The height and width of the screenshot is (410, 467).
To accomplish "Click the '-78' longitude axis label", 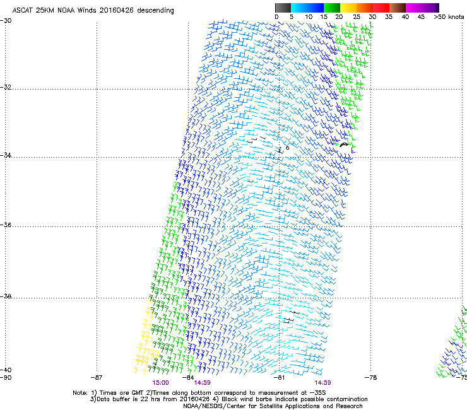I will [x=371, y=378].
